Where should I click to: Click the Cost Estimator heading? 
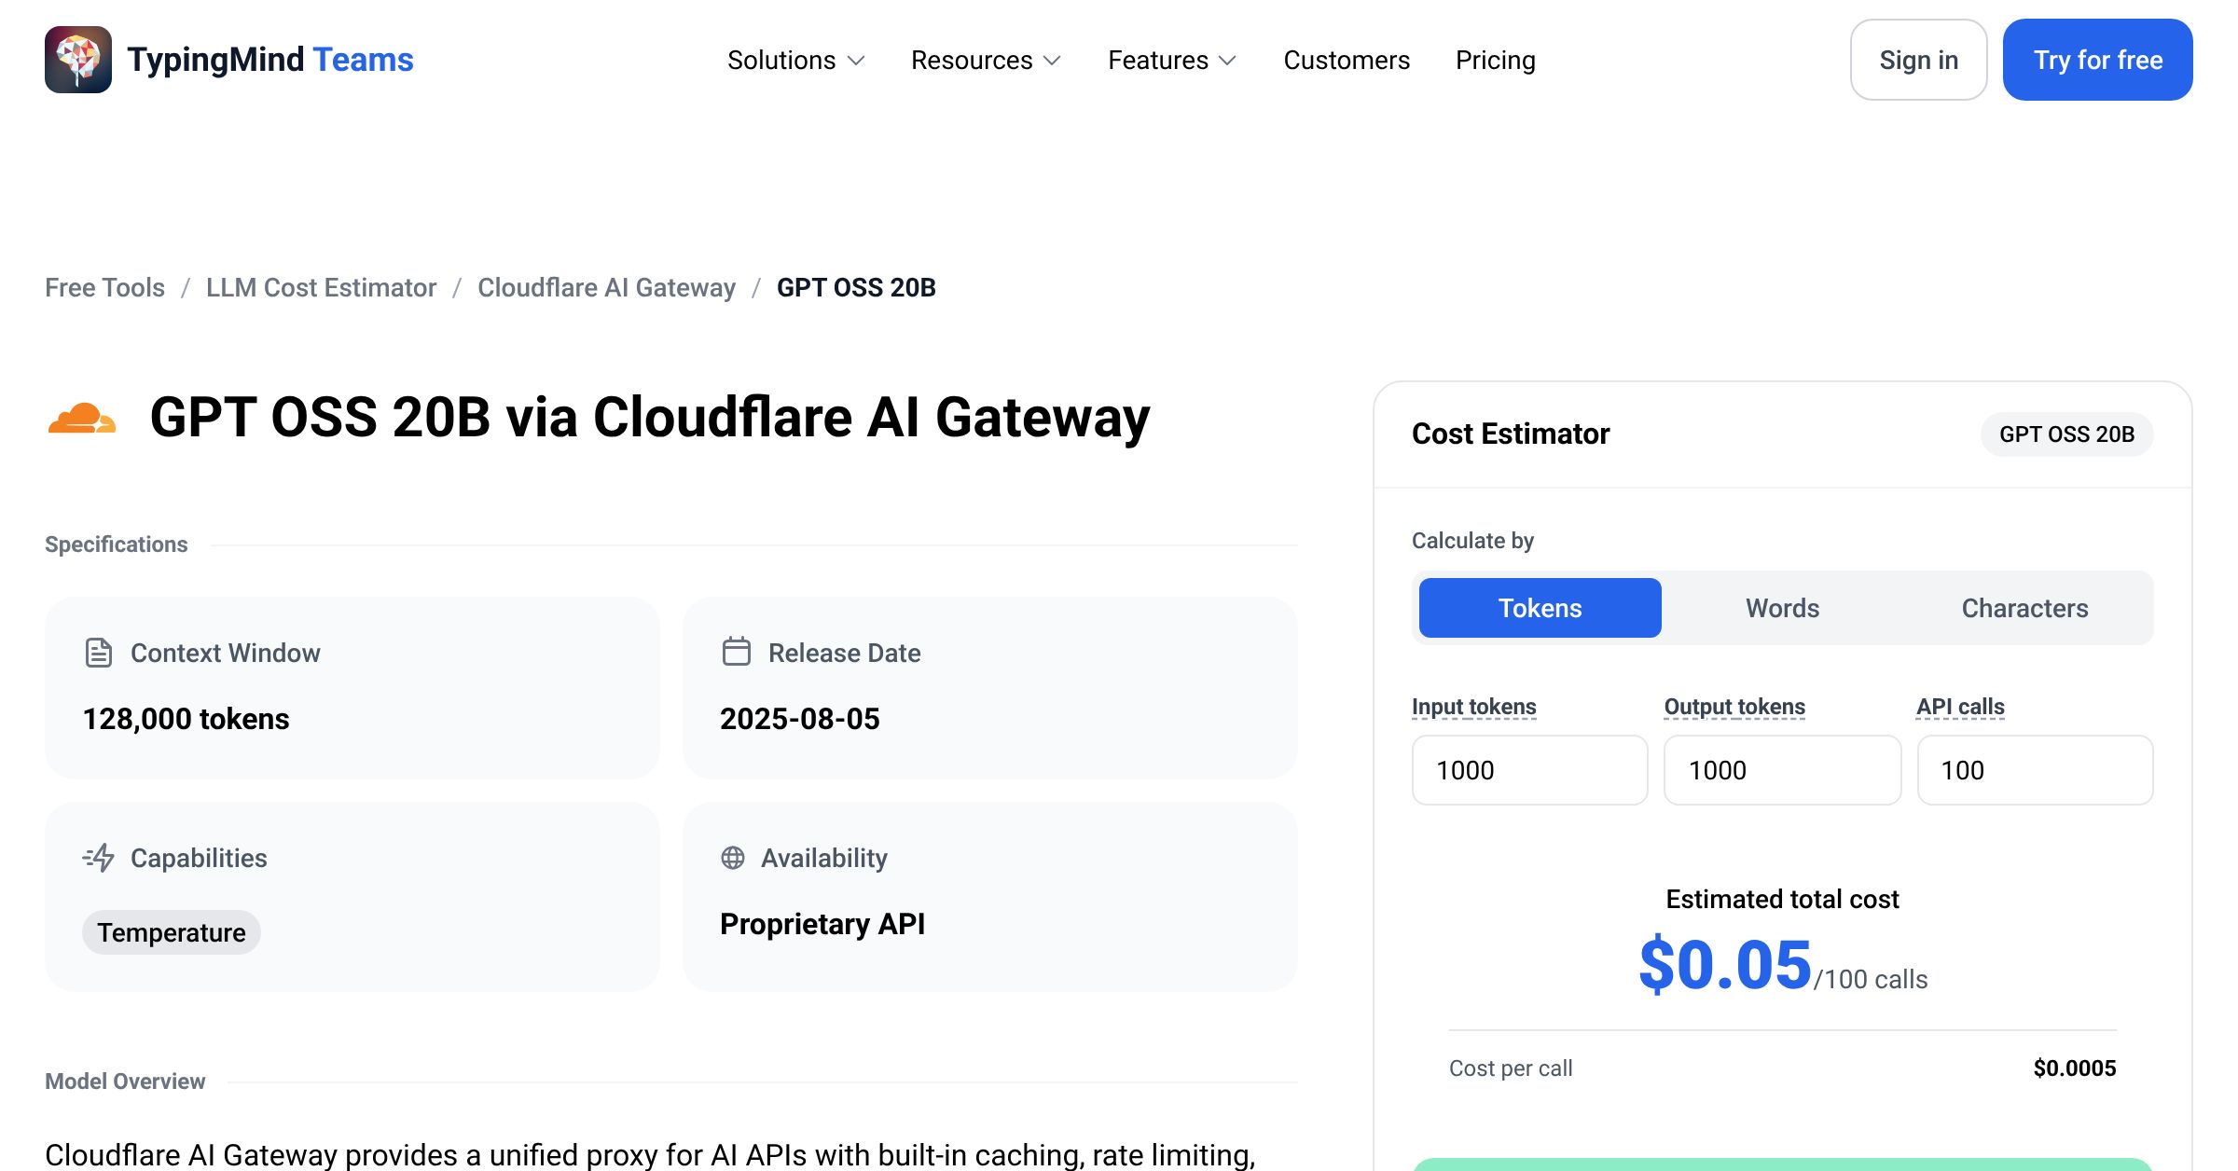pos(1511,434)
